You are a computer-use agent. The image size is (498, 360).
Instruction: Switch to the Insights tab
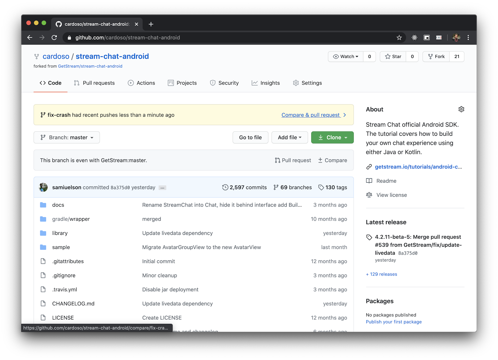(266, 83)
